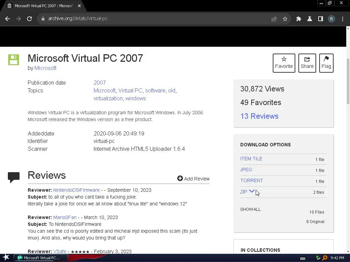
Task: Open the old topic link
Action: [172, 91]
